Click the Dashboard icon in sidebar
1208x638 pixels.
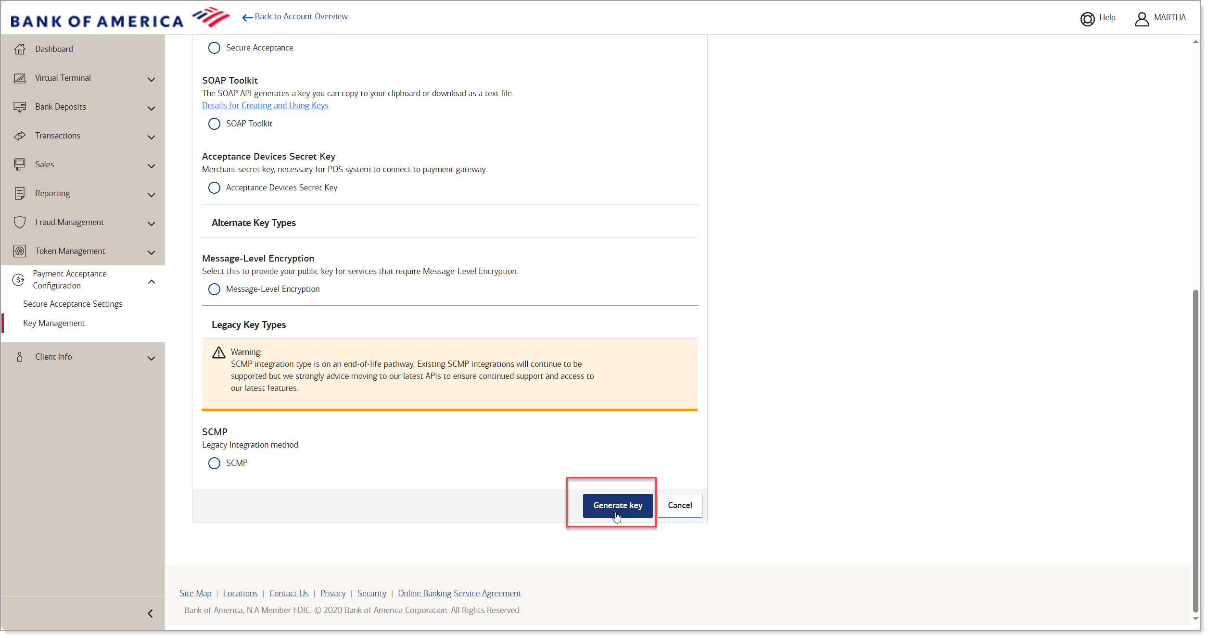[x=20, y=49]
